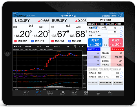Tap info icon next to 許容スリップ
Viewport: 137px width, 108px height.
coord(121,32)
